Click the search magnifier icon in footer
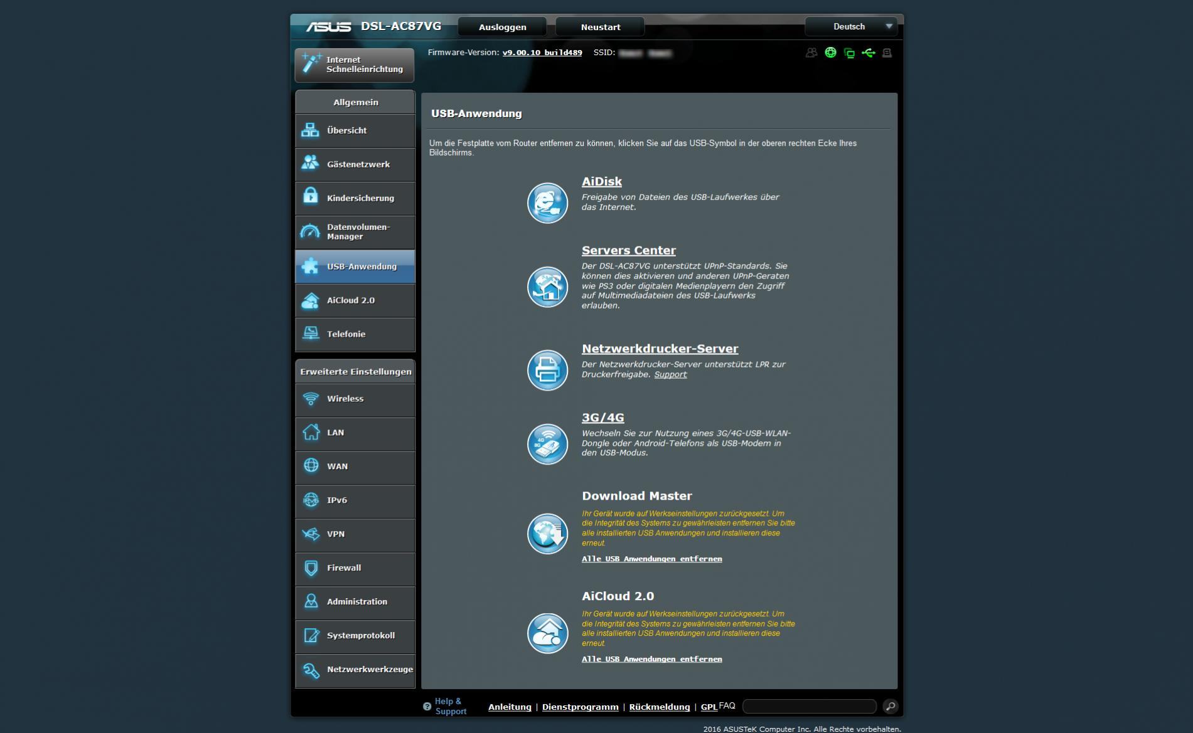The width and height of the screenshot is (1193, 733). [890, 707]
